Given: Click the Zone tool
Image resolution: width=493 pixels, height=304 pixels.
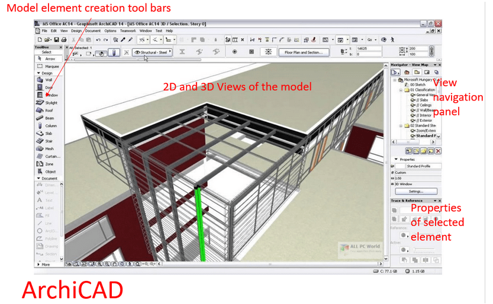Looking at the screenshot, I should (47, 164).
